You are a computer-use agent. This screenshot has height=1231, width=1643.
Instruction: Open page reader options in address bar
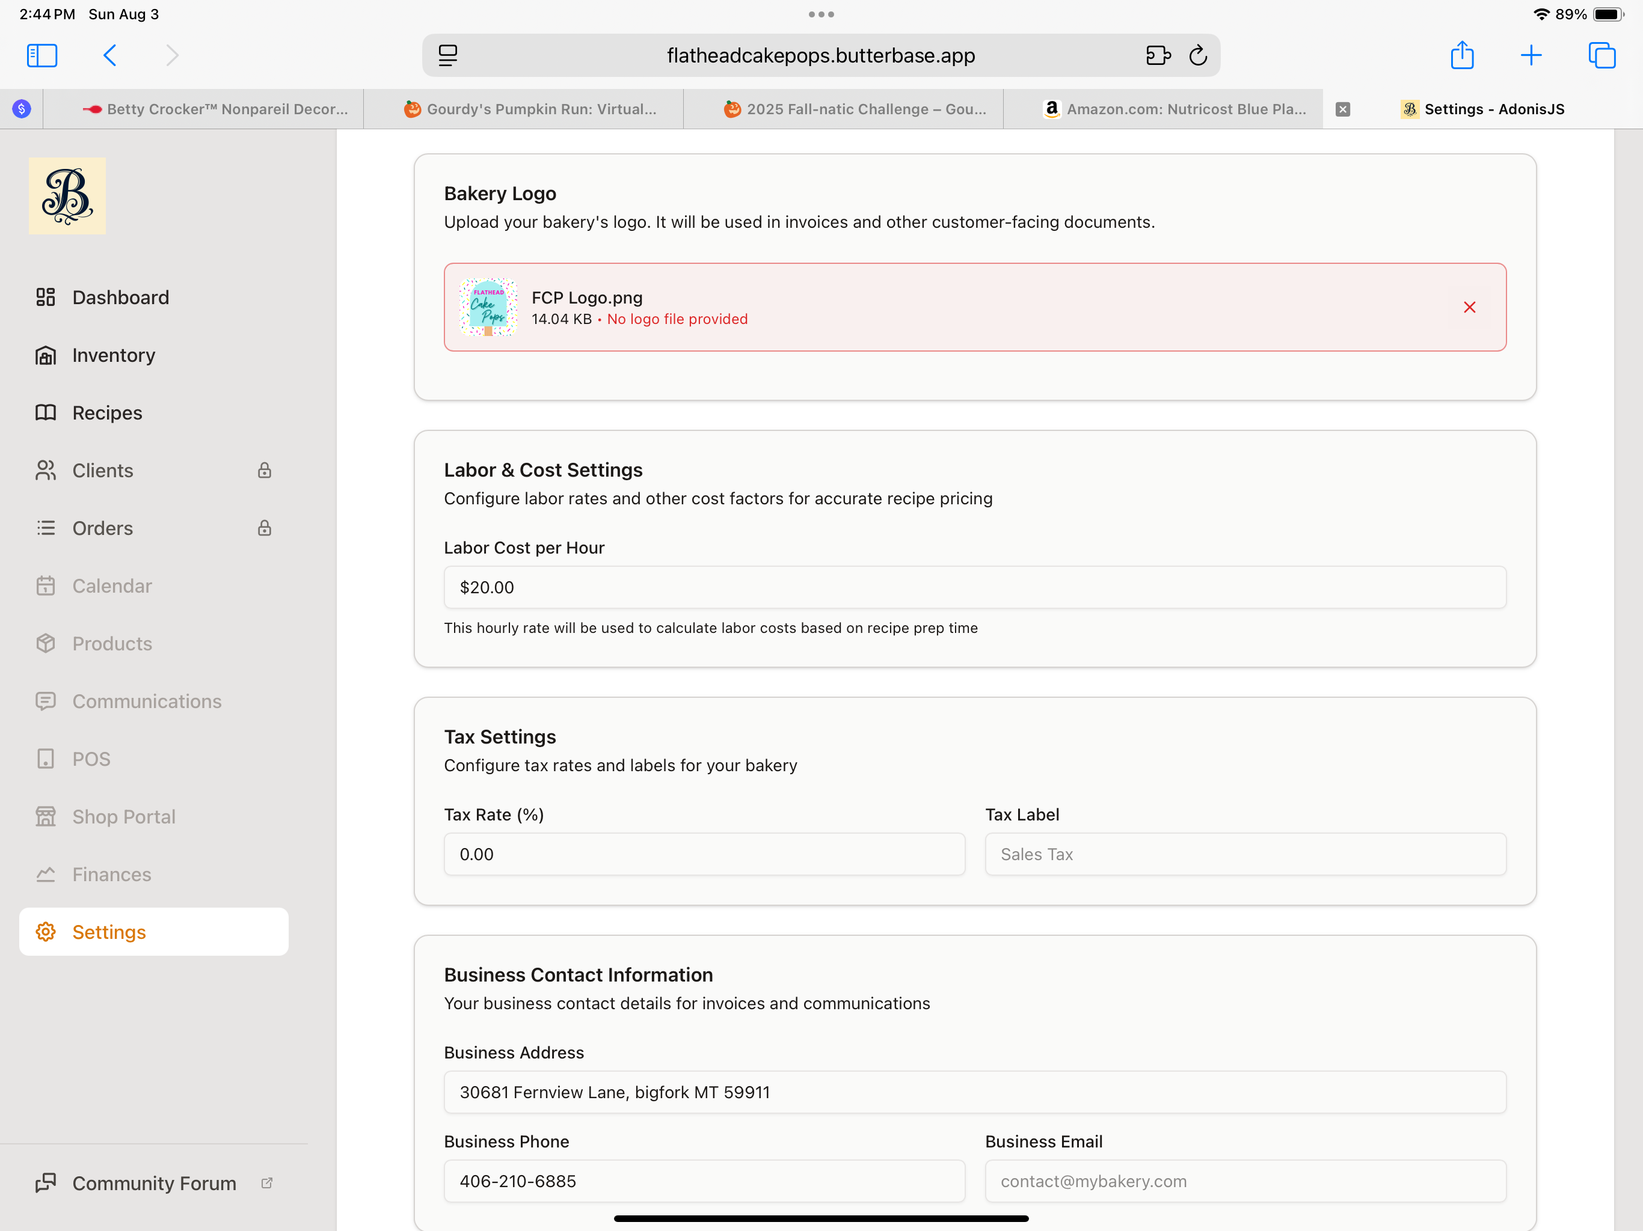(x=448, y=56)
